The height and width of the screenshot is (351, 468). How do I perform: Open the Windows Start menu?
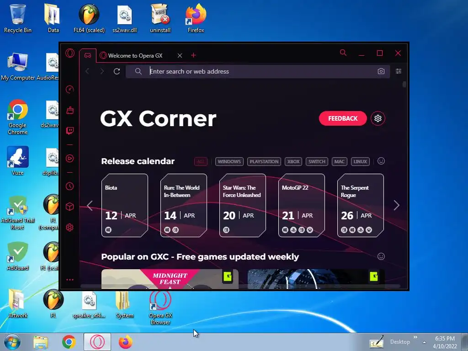coord(12,342)
